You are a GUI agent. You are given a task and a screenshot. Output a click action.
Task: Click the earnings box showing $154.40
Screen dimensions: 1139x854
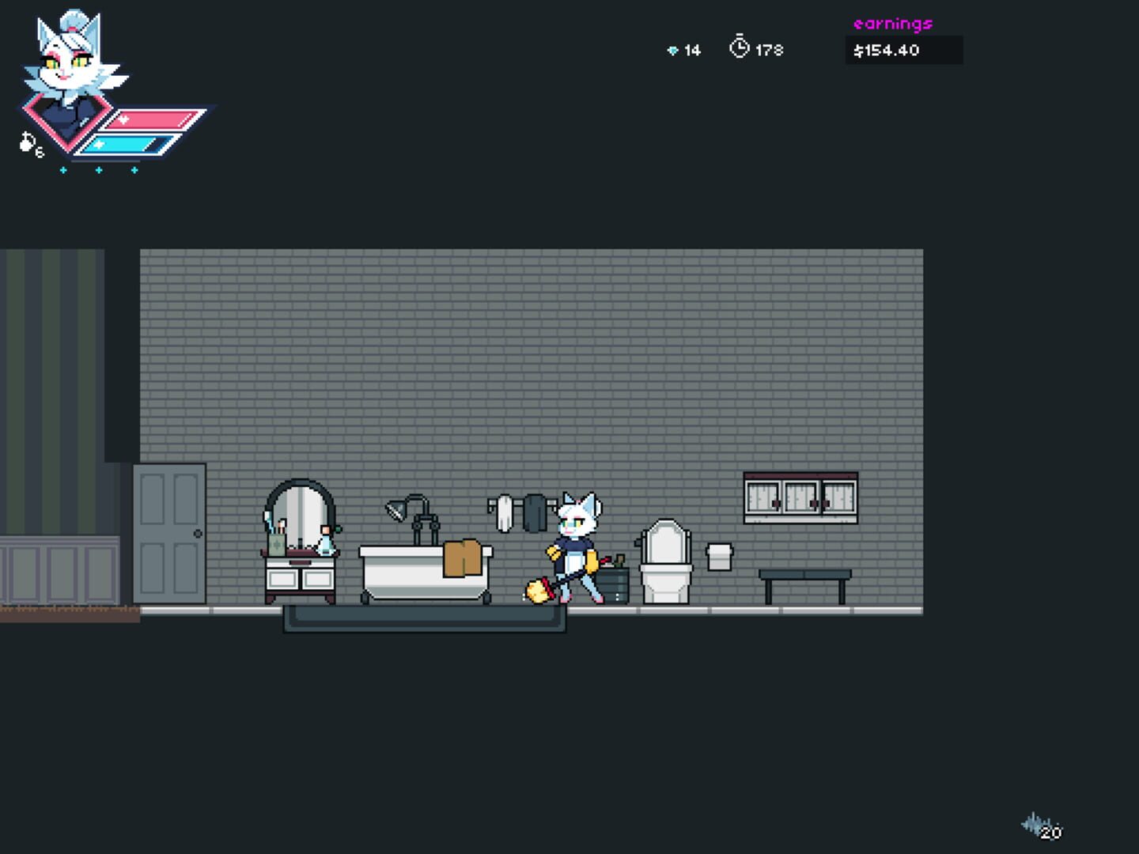click(x=902, y=51)
